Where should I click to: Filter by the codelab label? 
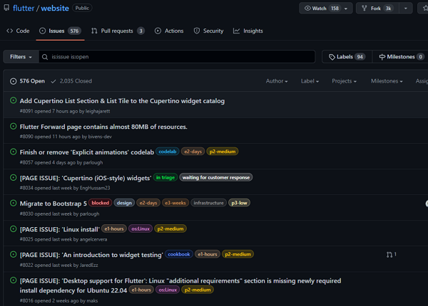(168, 152)
